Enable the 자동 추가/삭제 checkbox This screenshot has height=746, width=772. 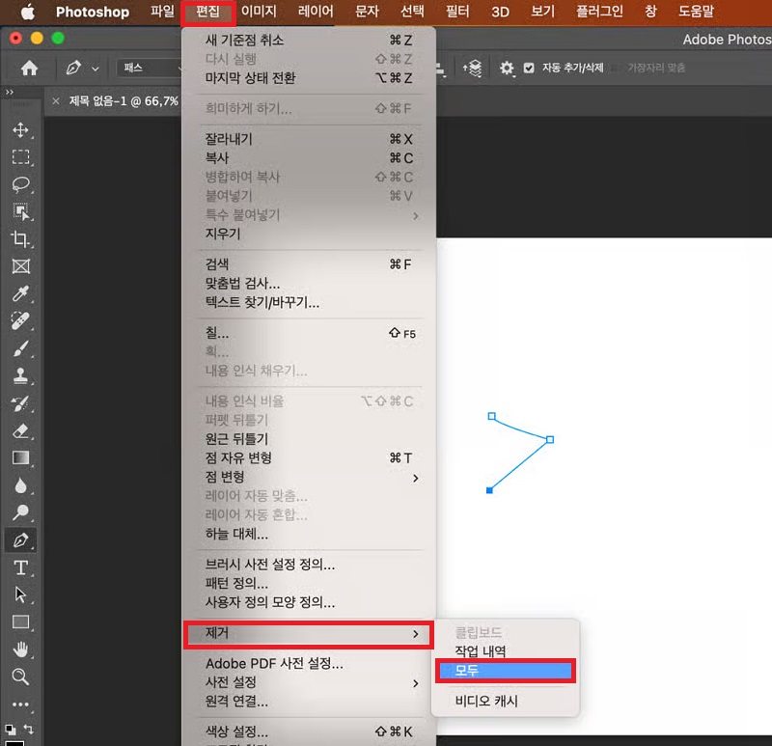click(x=527, y=69)
